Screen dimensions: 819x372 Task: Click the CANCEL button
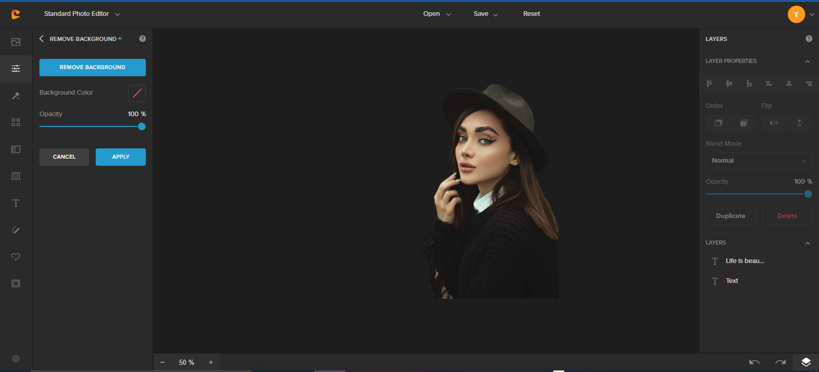point(64,157)
